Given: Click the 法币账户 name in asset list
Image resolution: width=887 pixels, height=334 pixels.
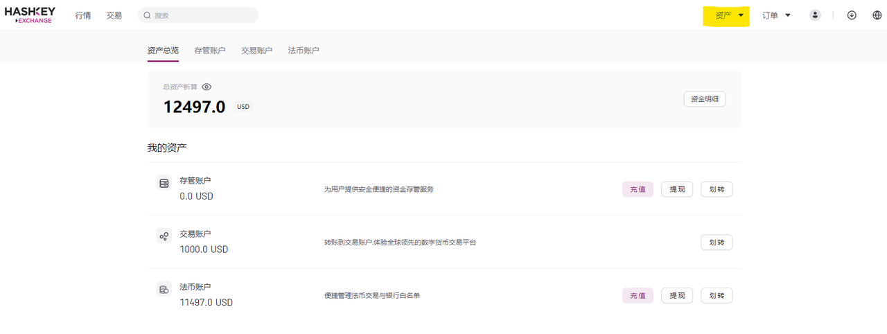Looking at the screenshot, I should (195, 287).
